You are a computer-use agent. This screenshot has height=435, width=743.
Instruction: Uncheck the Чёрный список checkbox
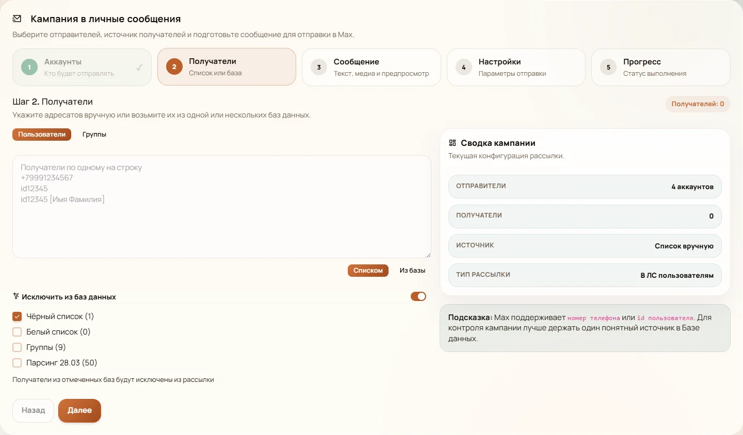tap(17, 316)
